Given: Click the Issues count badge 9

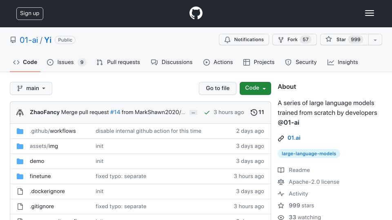Looking at the screenshot, I should coord(82,62).
